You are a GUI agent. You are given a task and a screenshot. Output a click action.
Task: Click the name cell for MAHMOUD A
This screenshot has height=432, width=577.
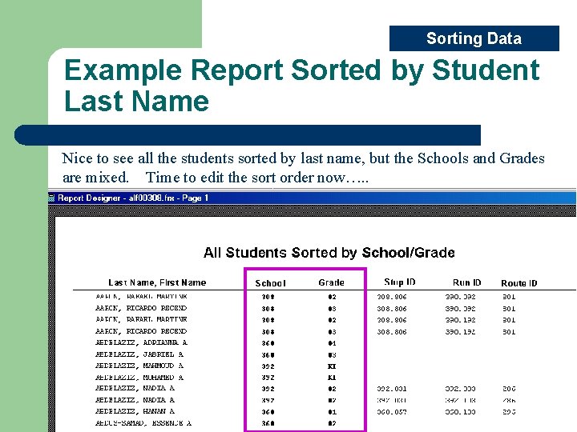[x=139, y=366]
